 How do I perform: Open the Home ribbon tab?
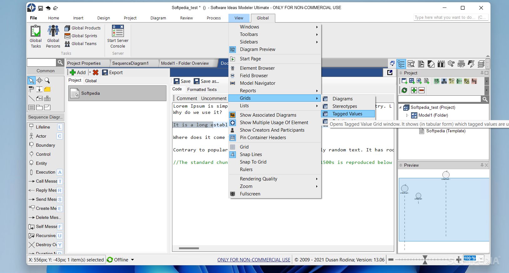(x=53, y=18)
